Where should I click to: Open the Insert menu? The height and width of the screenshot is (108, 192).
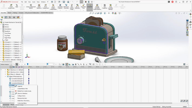[x=34, y=2]
